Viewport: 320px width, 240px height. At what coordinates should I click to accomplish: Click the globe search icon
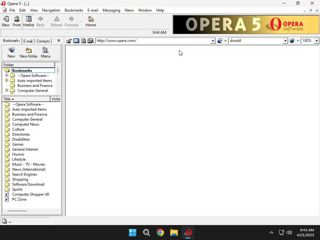pos(292,41)
